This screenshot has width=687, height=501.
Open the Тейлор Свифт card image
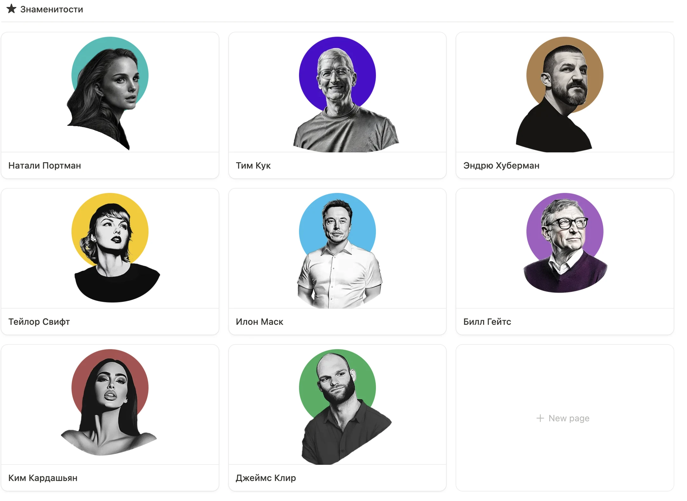[x=110, y=249]
